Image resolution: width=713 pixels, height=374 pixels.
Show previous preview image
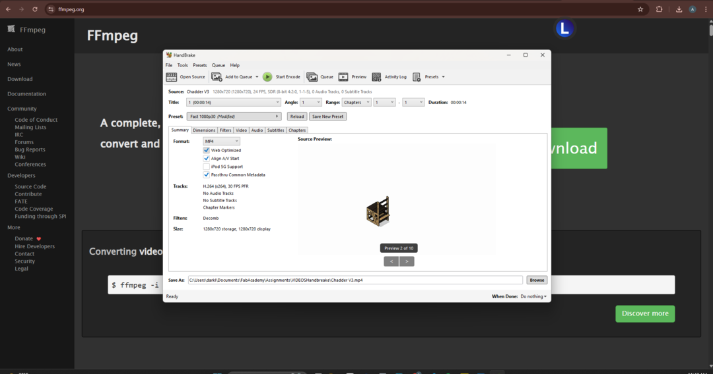[391, 261]
